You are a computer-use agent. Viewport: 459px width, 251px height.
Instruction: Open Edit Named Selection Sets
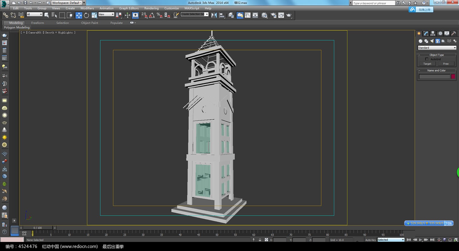pos(176,15)
